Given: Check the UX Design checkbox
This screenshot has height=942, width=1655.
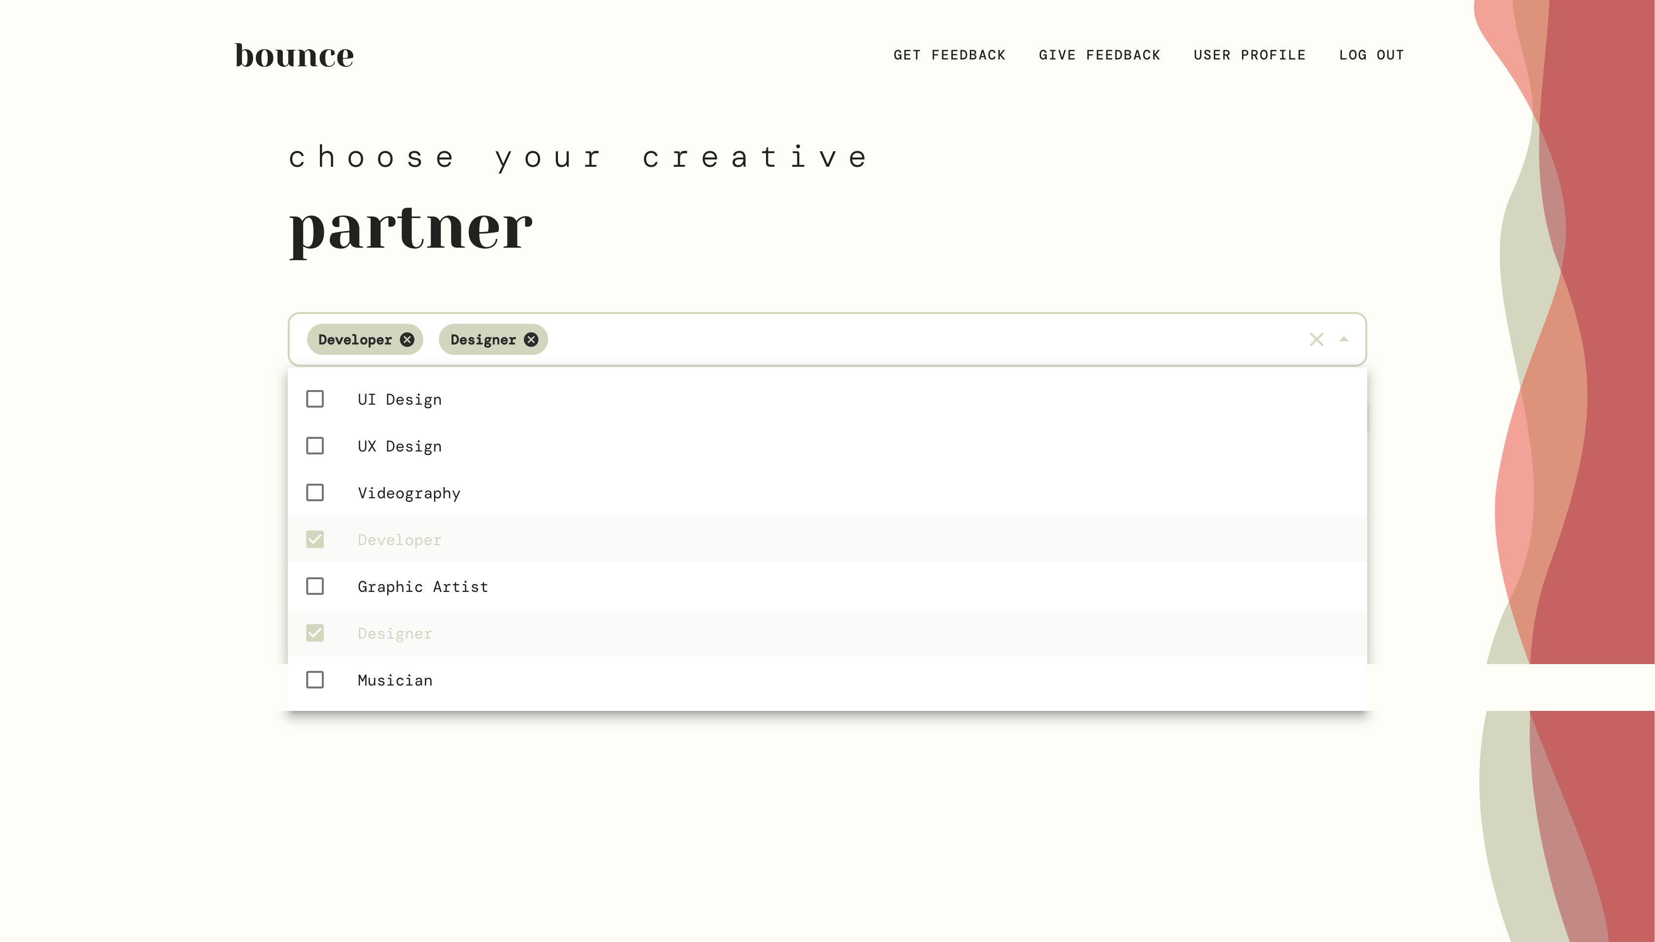Looking at the screenshot, I should pyautogui.click(x=315, y=446).
